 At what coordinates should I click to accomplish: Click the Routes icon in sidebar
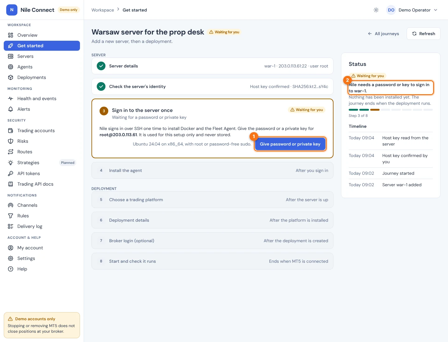tap(11, 152)
